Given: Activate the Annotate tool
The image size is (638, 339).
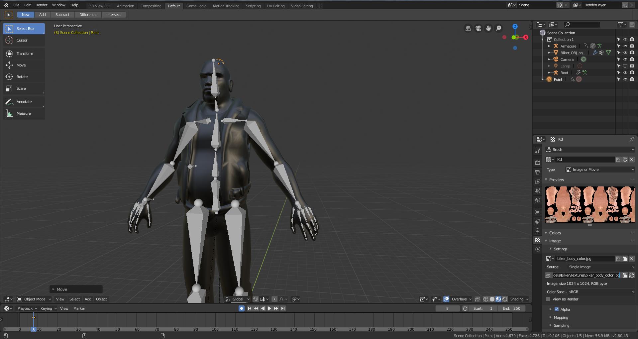Looking at the screenshot, I should click(24, 102).
